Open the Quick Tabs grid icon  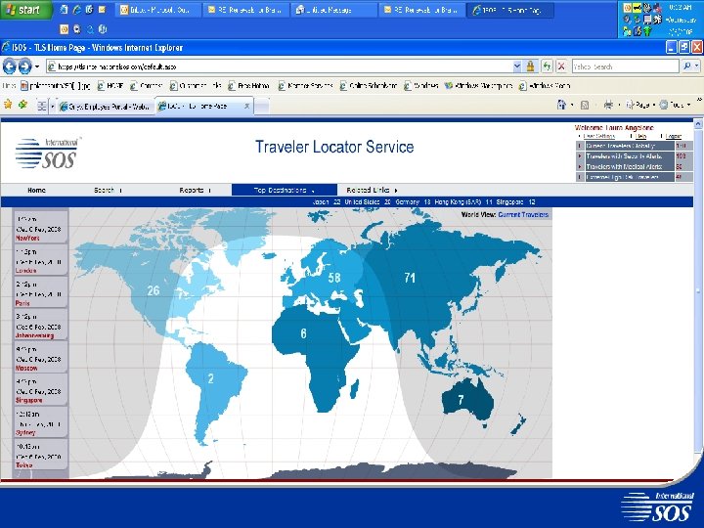[x=42, y=106]
